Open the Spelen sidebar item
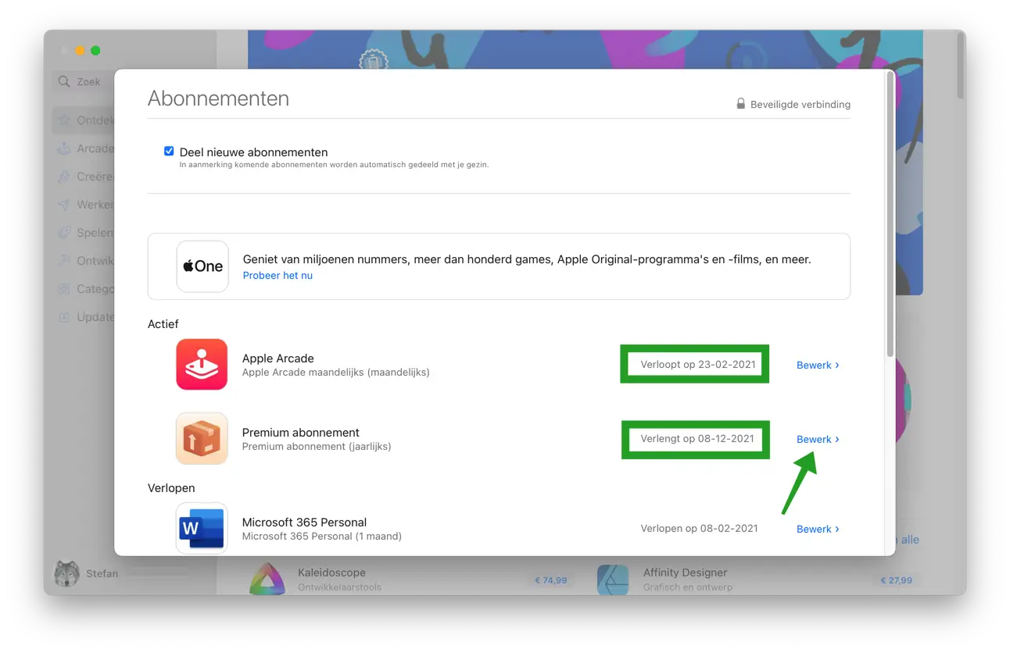Image resolution: width=1010 pixels, height=653 pixels. coord(84,233)
